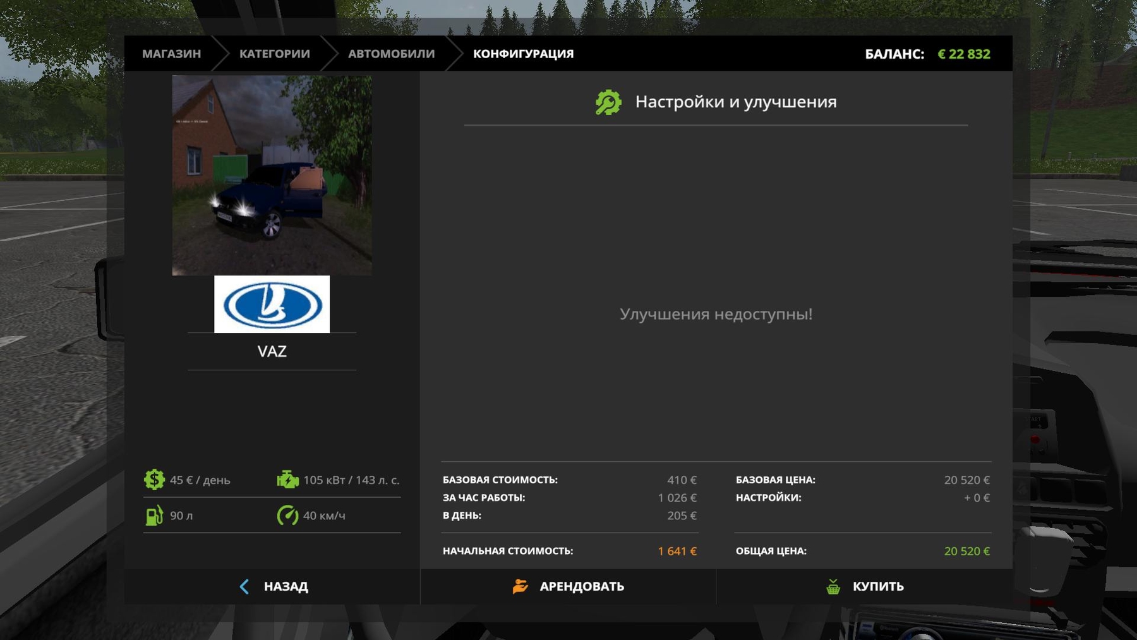Return to the АВТОМОБИЛИ breadcrumb
1137x640 pixels.
click(391, 54)
